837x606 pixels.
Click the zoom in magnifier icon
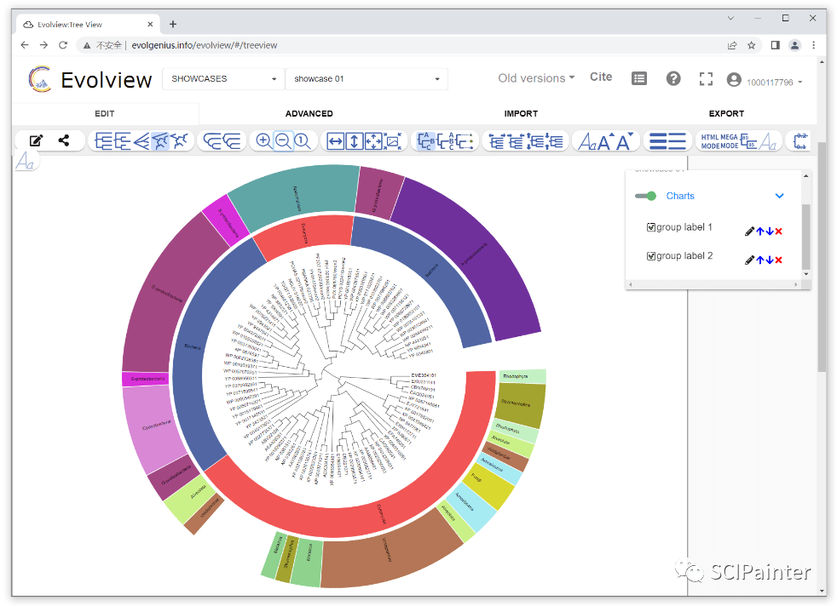click(x=264, y=141)
